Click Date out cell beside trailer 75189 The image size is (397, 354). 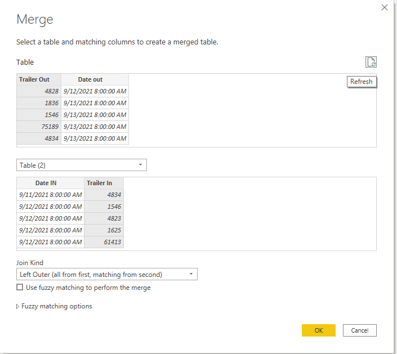tap(95, 127)
